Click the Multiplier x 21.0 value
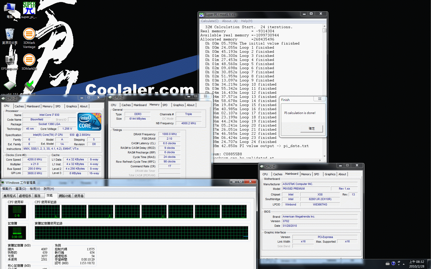This screenshot has width=431, height=269. (35, 164)
